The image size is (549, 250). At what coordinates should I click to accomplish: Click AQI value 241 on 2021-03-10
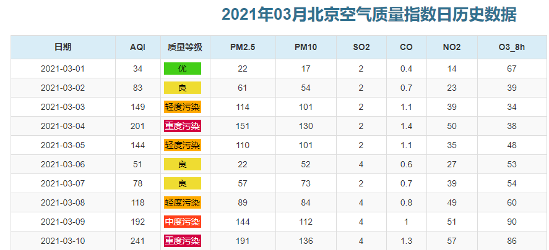(x=137, y=241)
